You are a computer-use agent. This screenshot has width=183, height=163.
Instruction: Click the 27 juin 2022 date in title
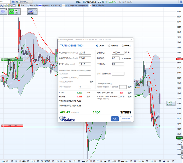(125, 2)
